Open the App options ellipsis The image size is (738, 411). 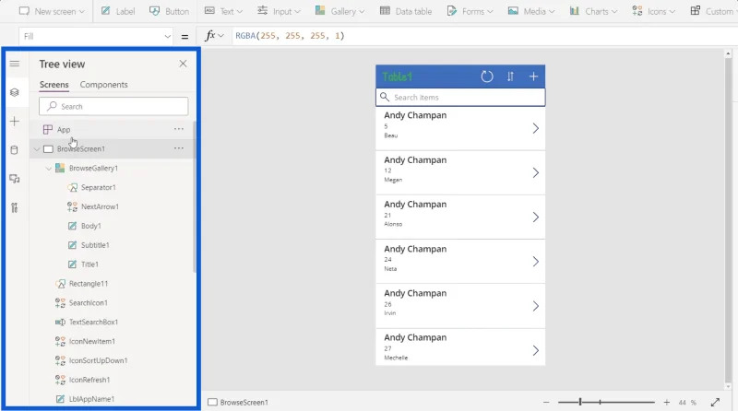point(179,129)
